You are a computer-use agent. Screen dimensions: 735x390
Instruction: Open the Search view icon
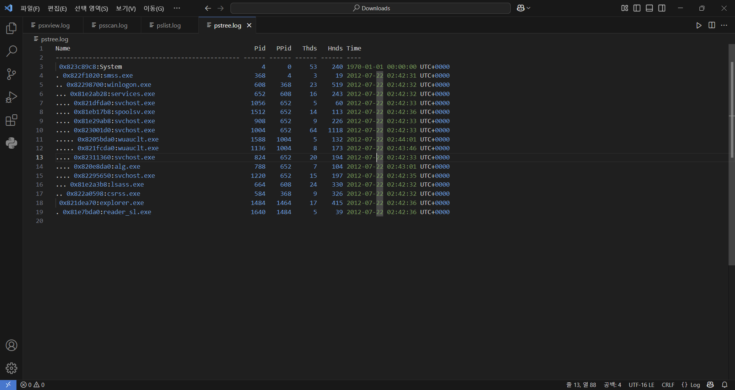tap(11, 51)
